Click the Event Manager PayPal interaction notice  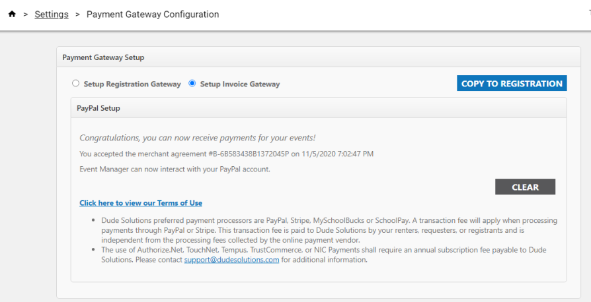pos(175,169)
